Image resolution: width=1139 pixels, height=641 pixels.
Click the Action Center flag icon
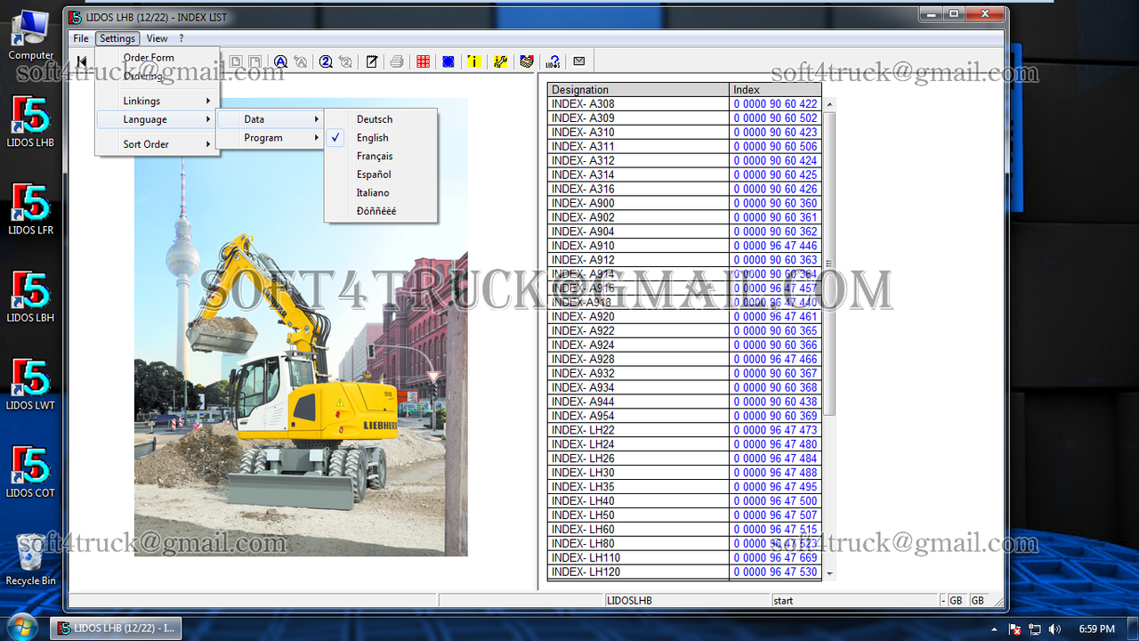[1016, 629]
